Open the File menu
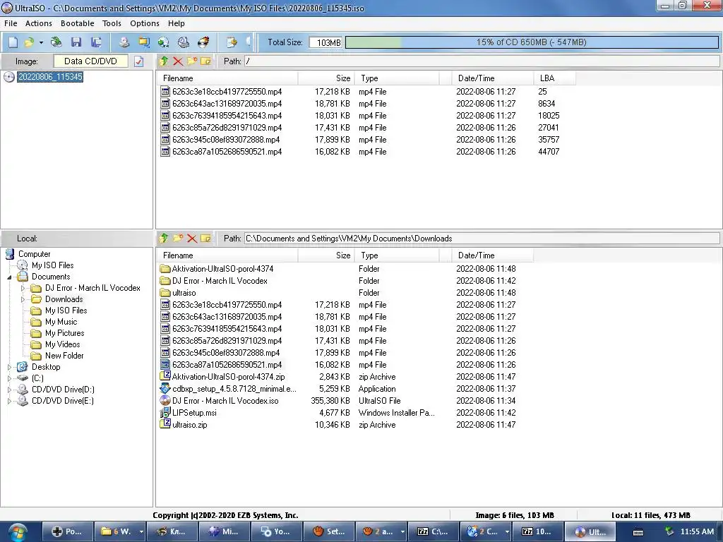 click(x=11, y=23)
